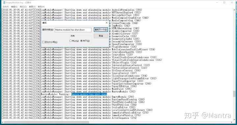Minimize the Notepad window
237x125 pixels.
[217, 2]
